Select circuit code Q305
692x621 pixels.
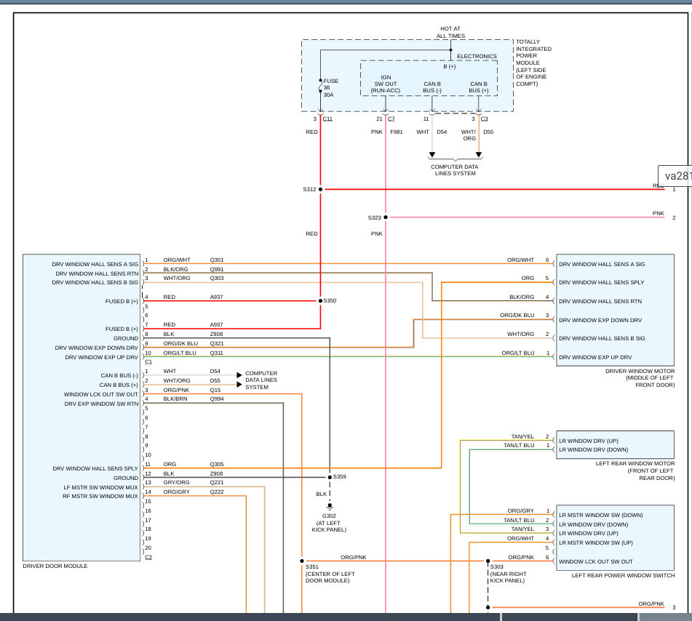(x=217, y=465)
